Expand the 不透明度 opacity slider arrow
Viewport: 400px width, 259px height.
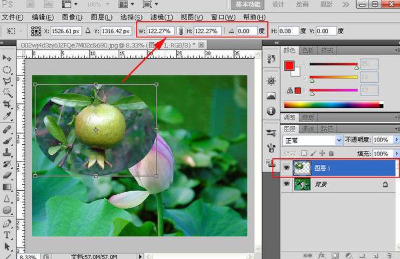click(x=396, y=140)
